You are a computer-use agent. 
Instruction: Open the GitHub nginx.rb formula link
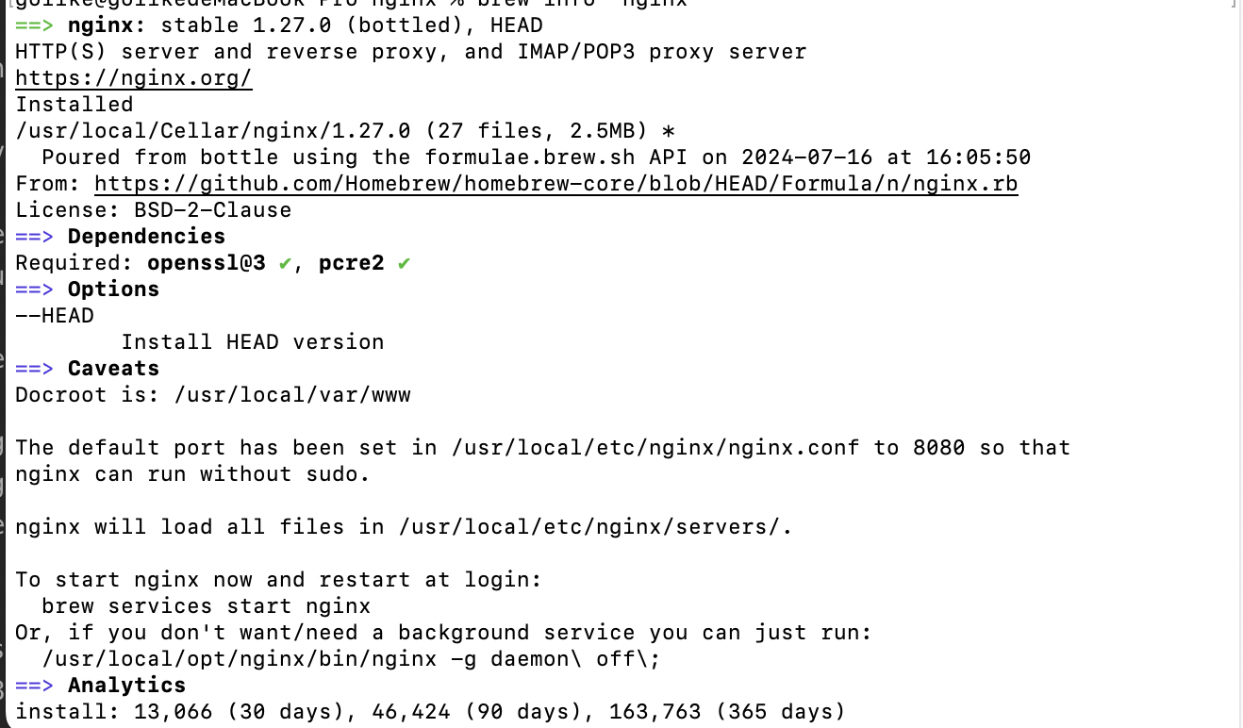pos(556,184)
